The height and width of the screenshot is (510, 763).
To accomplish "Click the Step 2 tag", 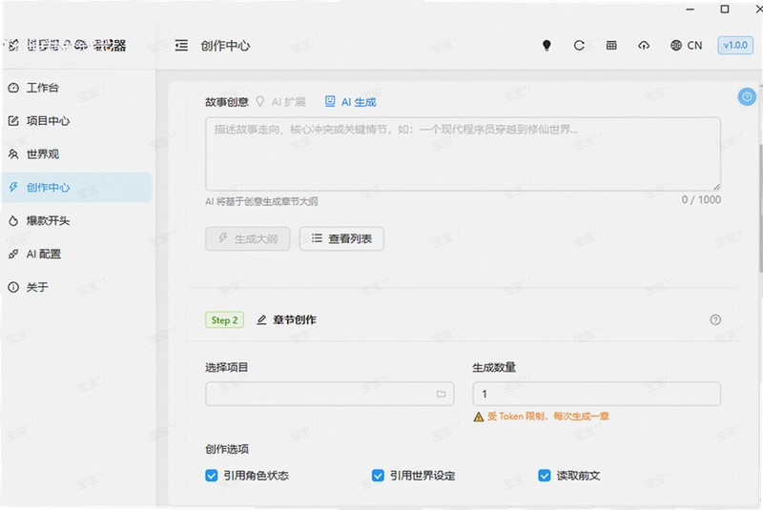I will 224,320.
